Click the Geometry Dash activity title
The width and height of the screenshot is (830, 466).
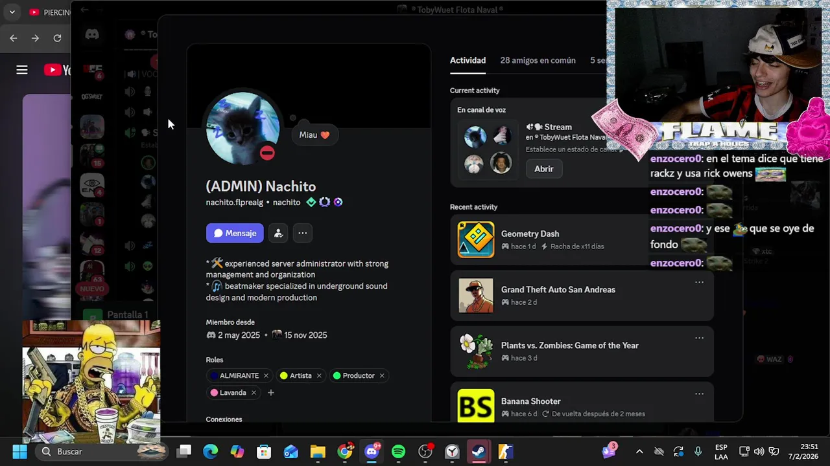pyautogui.click(x=530, y=234)
